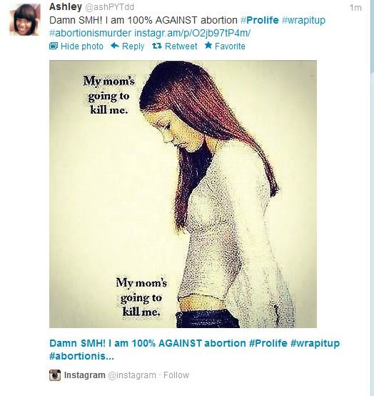The height and width of the screenshot is (396, 374).
Task: Click the Favorite star icon
Action: pos(208,46)
